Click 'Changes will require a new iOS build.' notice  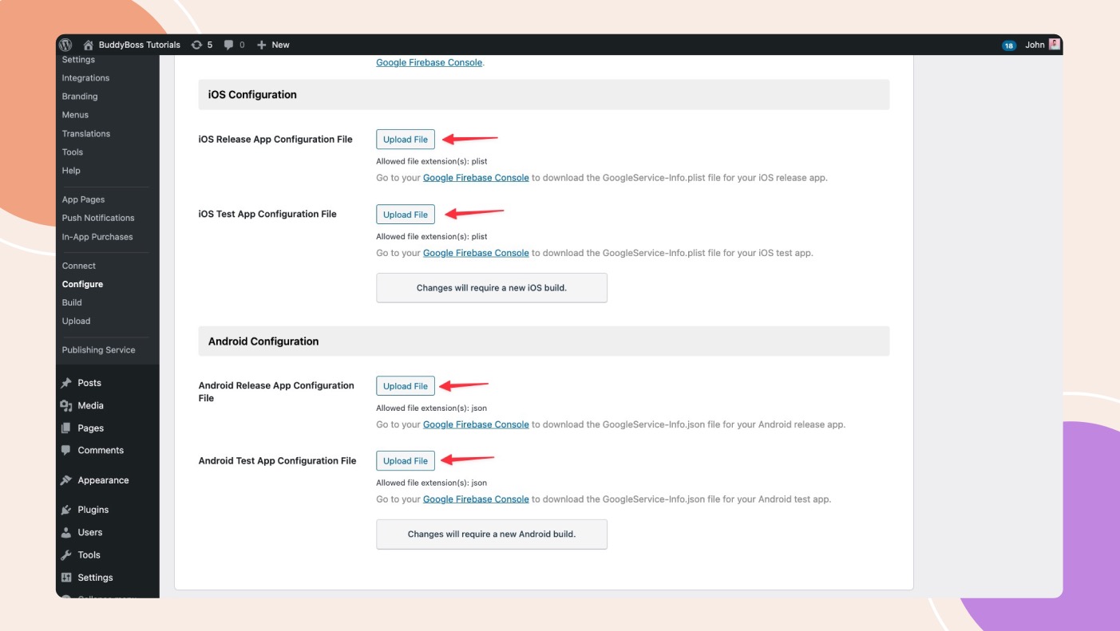[x=492, y=288]
